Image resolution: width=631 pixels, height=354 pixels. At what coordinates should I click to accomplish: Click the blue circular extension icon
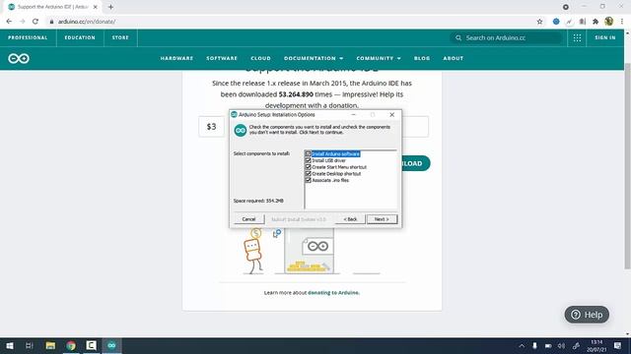[x=556, y=22]
